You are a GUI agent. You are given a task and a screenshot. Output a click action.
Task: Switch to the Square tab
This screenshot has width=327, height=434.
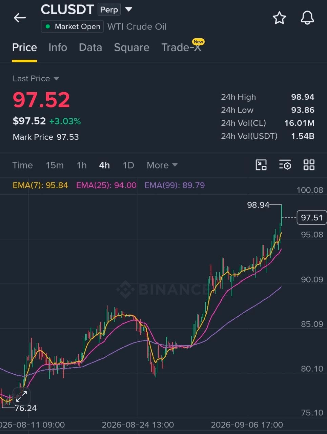131,47
